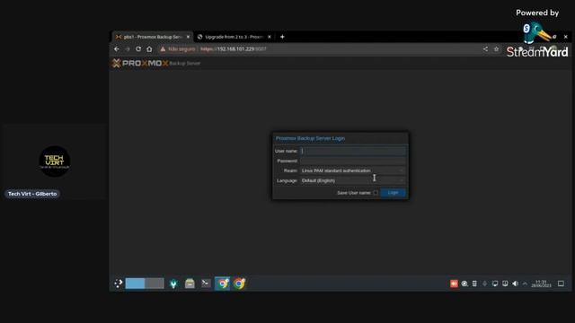Open the green taskbar application icon
Viewport: 575px width, 323px height.
click(173, 284)
